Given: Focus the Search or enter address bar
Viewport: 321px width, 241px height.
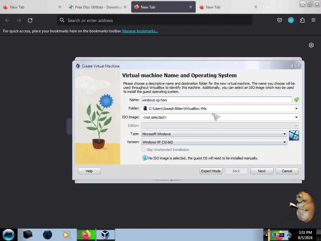Looking at the screenshot, I should click(x=155, y=20).
